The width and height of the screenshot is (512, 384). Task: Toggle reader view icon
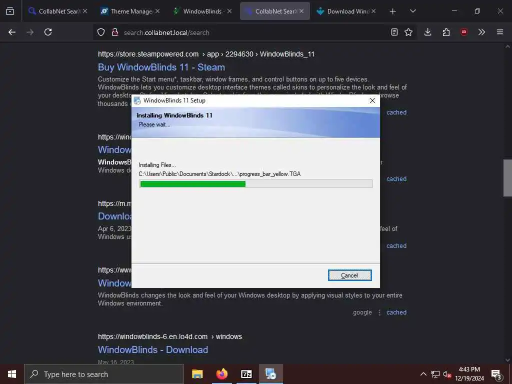[x=394, y=32]
